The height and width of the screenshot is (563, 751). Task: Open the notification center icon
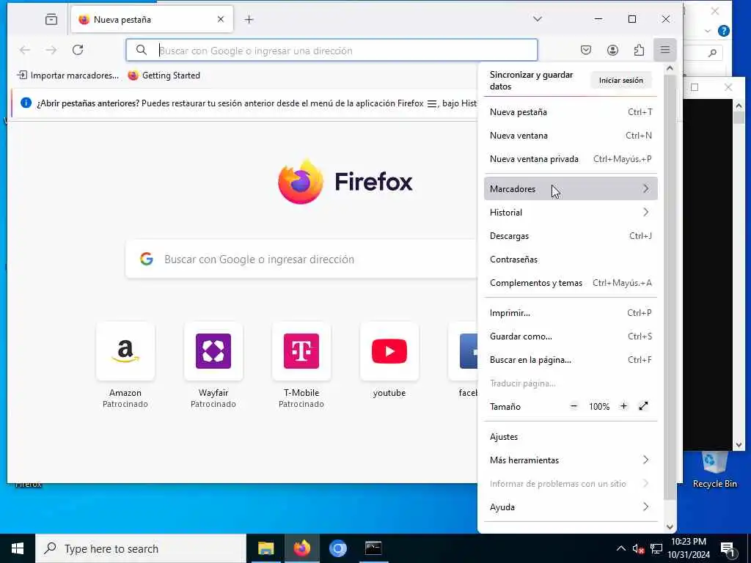pos(728,549)
